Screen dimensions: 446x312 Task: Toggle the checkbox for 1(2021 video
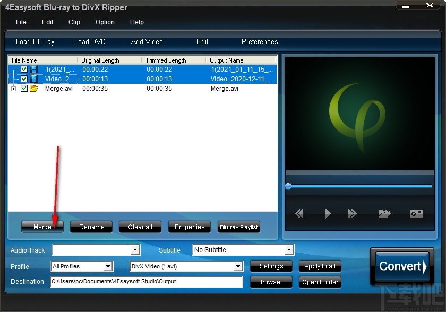[24, 69]
